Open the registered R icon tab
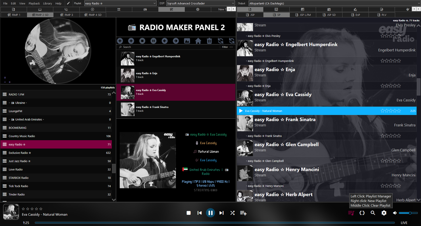The height and width of the screenshot is (226, 421). tap(92, 9)
